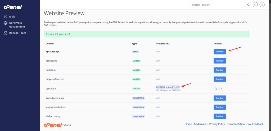Open the Home footer link
The width and height of the screenshot is (271, 131).
(188, 124)
